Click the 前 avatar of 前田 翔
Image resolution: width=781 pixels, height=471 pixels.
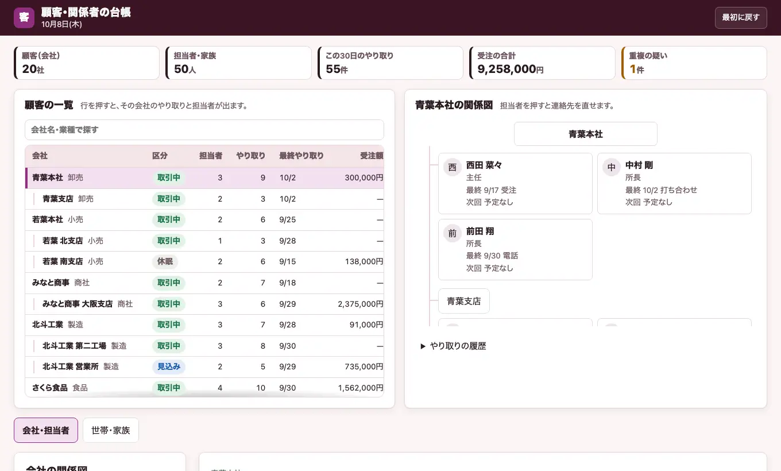[453, 234]
